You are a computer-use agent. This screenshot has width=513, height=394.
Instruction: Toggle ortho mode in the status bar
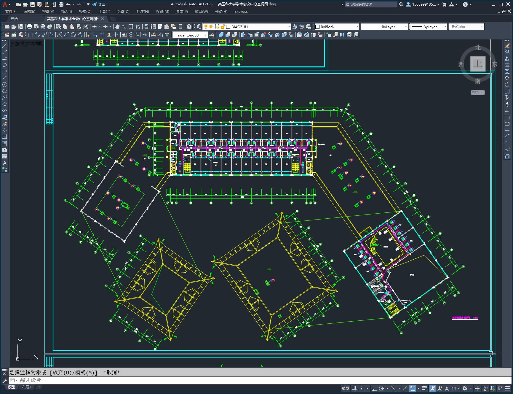pyautogui.click(x=374, y=388)
